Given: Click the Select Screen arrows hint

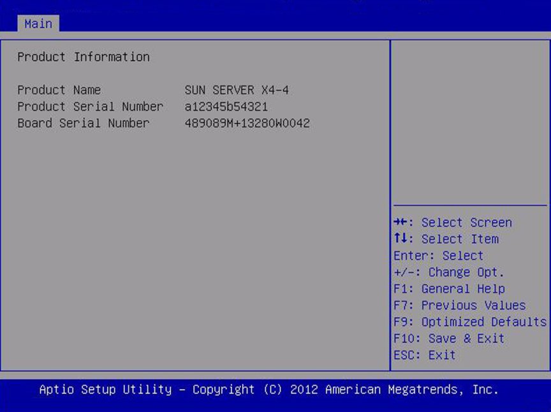Looking at the screenshot, I should pos(453,223).
